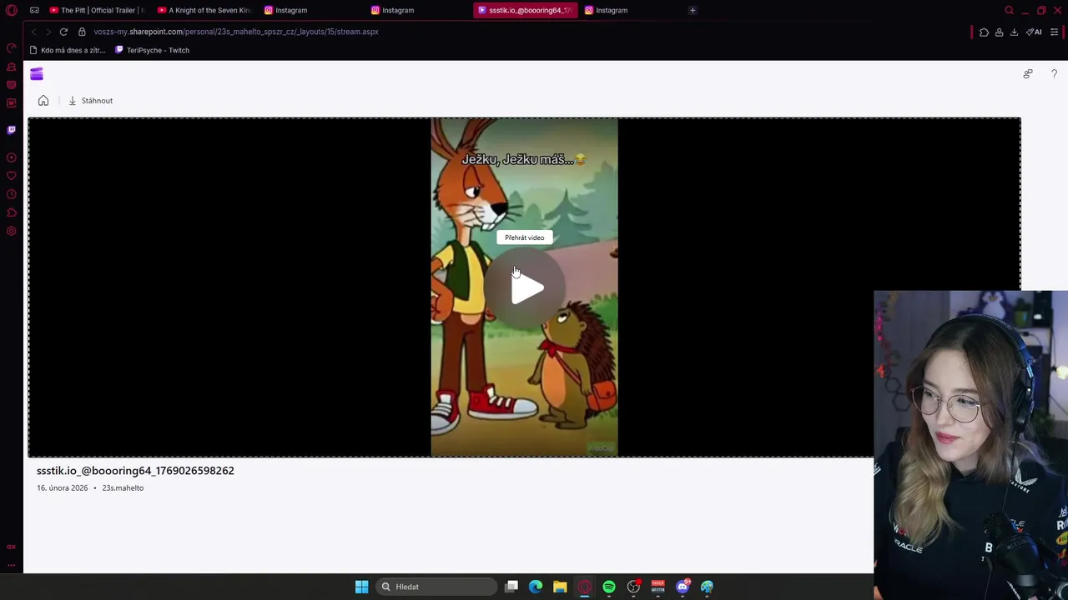
Task: Open GX Control speedometer in sidebar
Action: tap(12, 48)
